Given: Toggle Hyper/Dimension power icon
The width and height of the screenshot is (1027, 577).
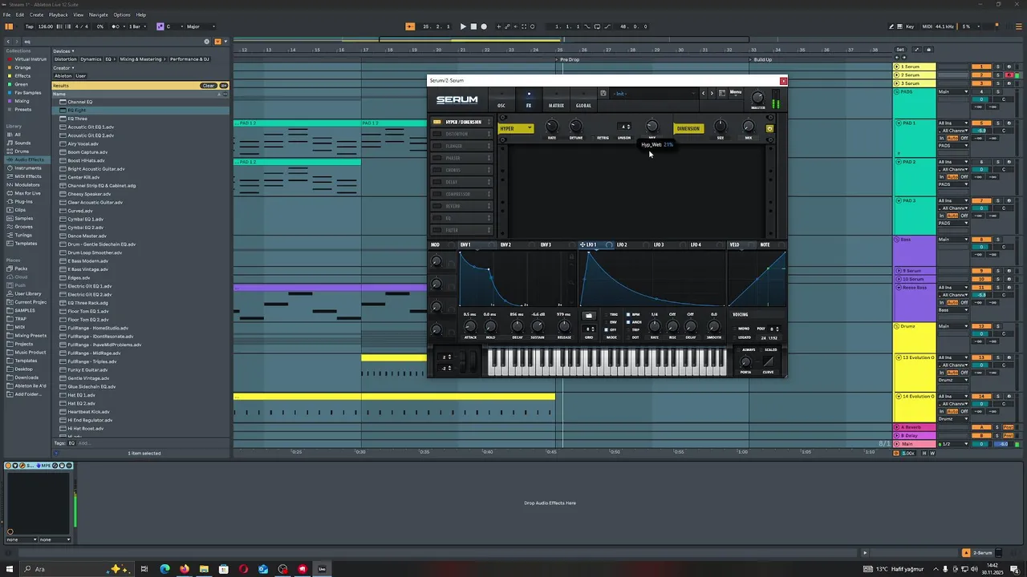Looking at the screenshot, I should click(x=769, y=128).
